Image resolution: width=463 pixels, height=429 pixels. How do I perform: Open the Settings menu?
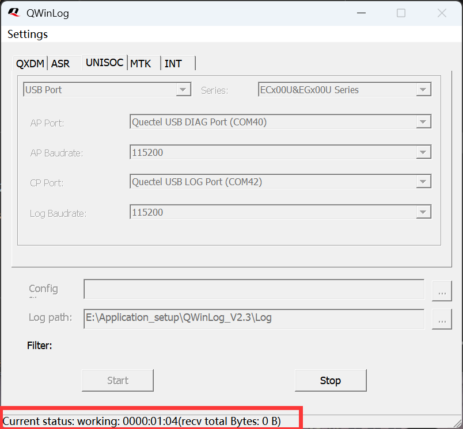point(28,34)
